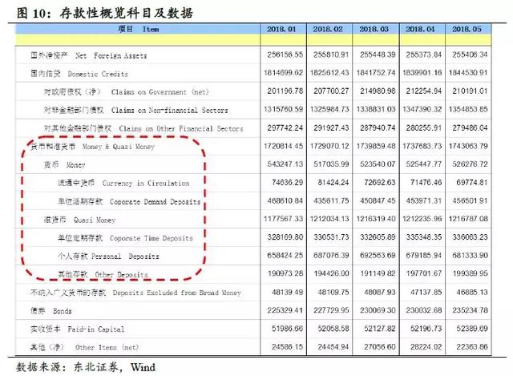The height and width of the screenshot is (376, 513).
Task: Click the 2018.05 column header
Action: (x=471, y=30)
